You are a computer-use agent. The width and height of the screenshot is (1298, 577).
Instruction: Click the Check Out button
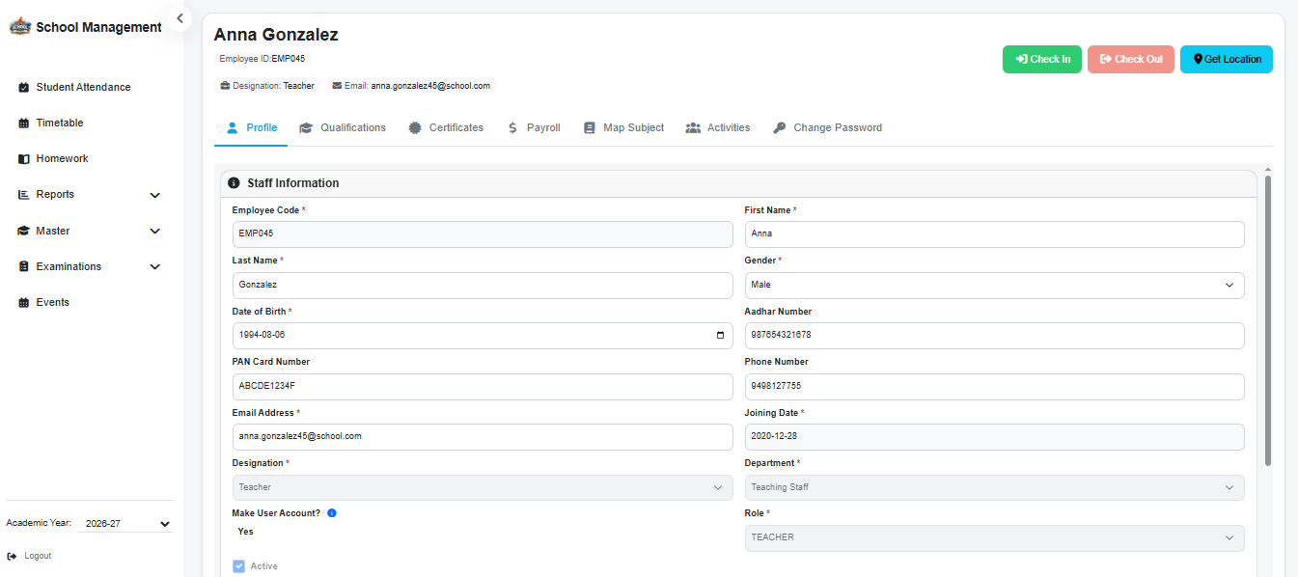[1131, 59]
